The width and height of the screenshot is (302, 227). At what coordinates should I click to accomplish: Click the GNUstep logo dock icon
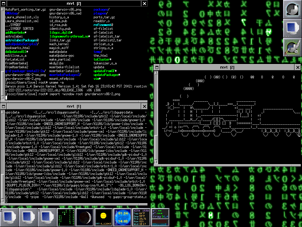pos(292,9)
